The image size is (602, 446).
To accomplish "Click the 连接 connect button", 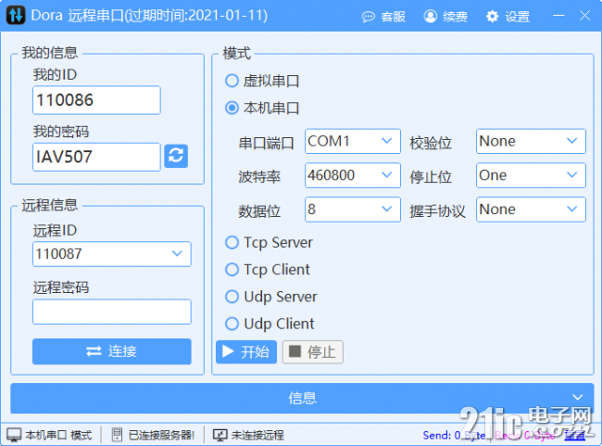I will (x=112, y=351).
